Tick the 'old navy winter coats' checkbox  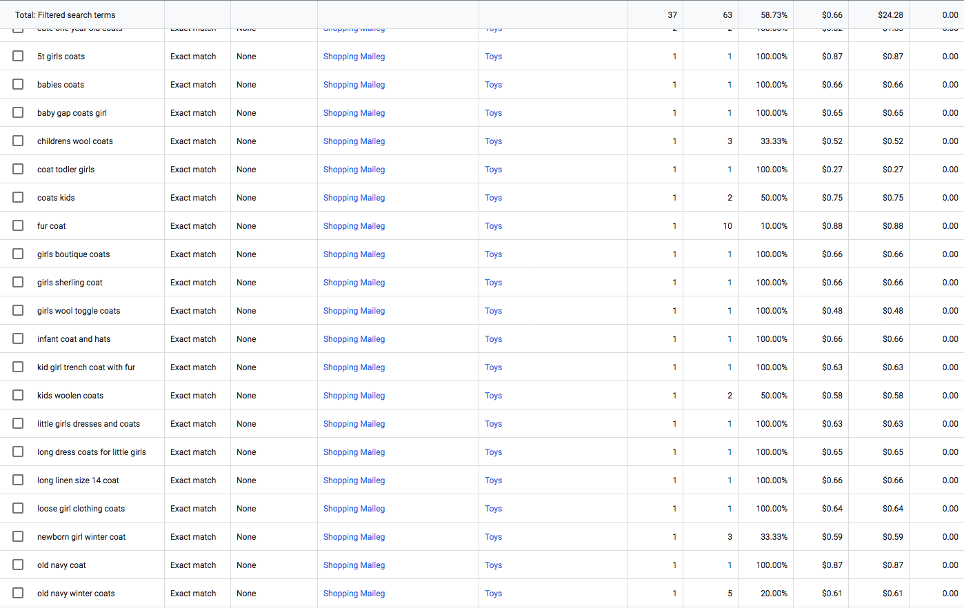[x=18, y=593]
